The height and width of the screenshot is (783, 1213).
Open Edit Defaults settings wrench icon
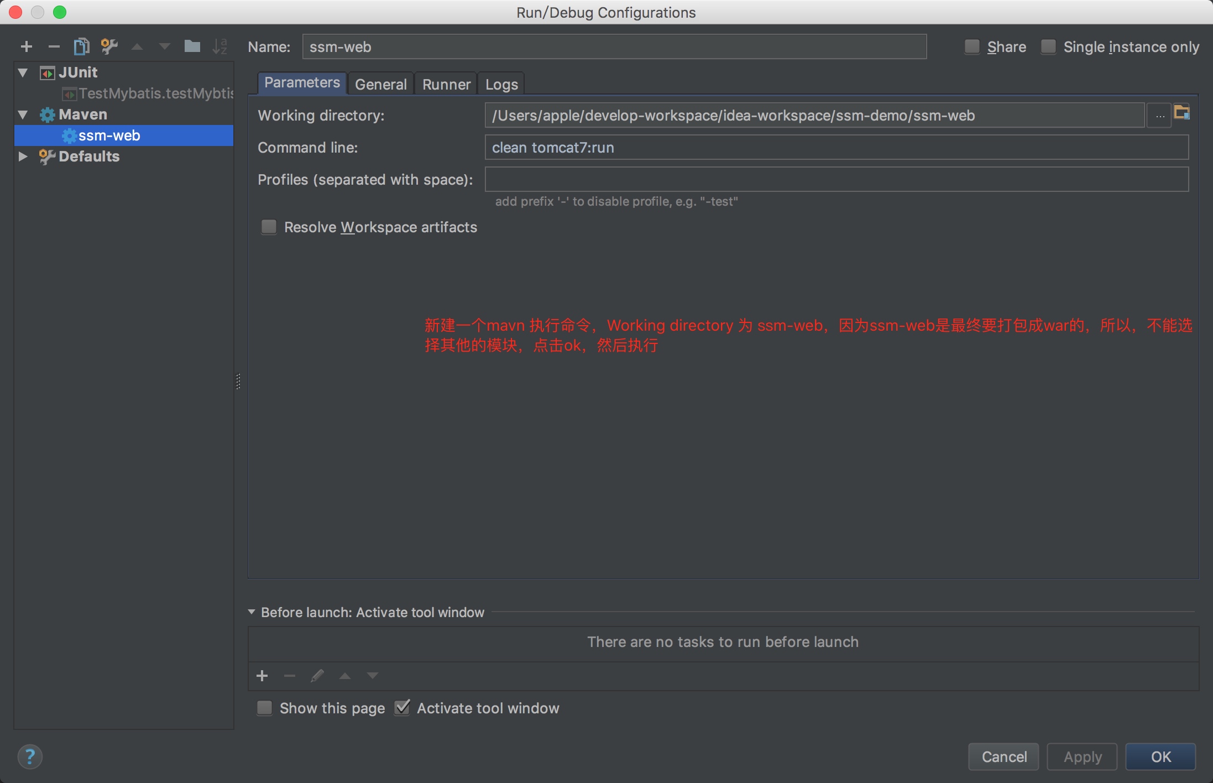coord(109,46)
